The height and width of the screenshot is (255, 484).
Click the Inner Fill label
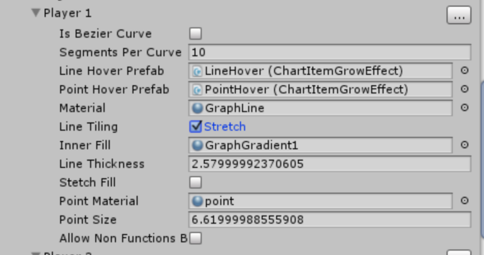[x=85, y=145]
